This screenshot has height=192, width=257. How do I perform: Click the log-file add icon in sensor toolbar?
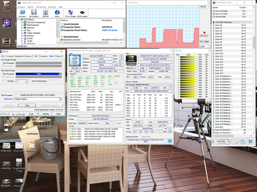coord(235,142)
